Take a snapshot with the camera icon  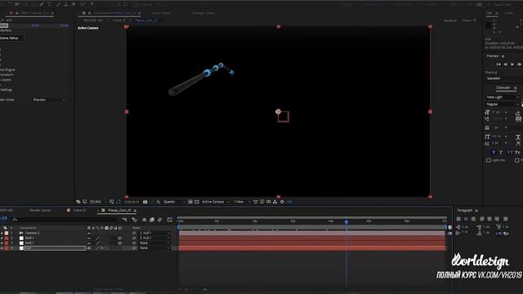[x=145, y=202]
